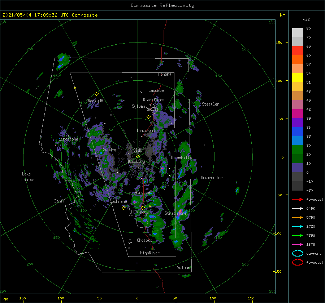Click the white asterisk marker above Limestone
Image resolution: width=325 pixels, height=303 pixels.
pos(68,136)
